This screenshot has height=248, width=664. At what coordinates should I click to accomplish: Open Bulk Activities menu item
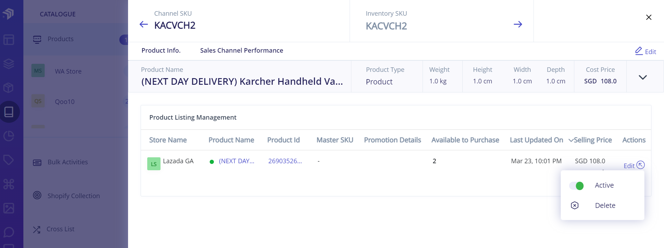pos(68,162)
